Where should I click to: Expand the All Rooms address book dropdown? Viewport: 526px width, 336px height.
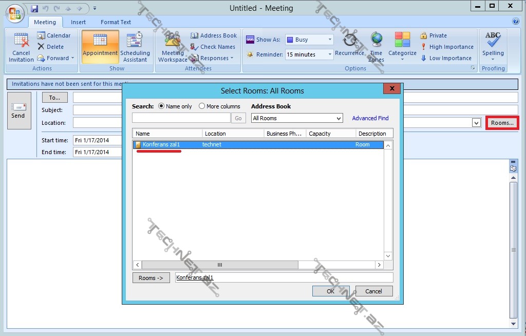click(x=338, y=118)
